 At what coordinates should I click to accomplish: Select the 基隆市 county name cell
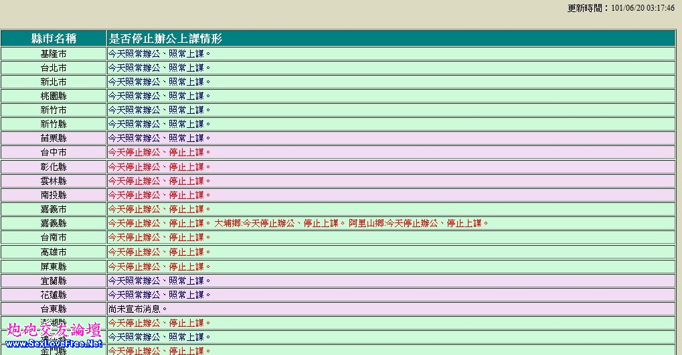(54, 54)
